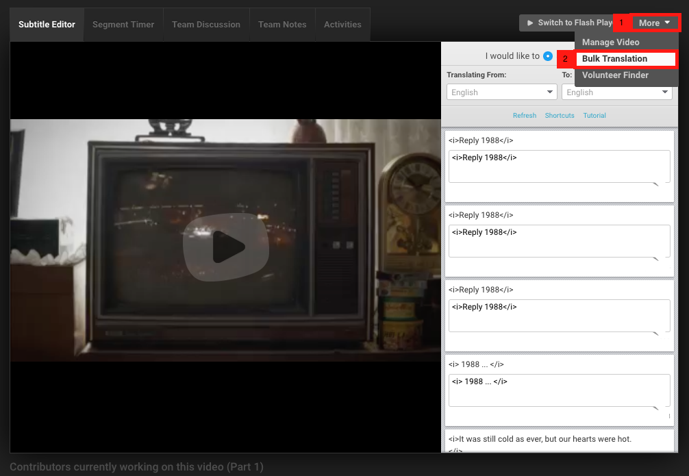Expand the To language dropdown

617,92
